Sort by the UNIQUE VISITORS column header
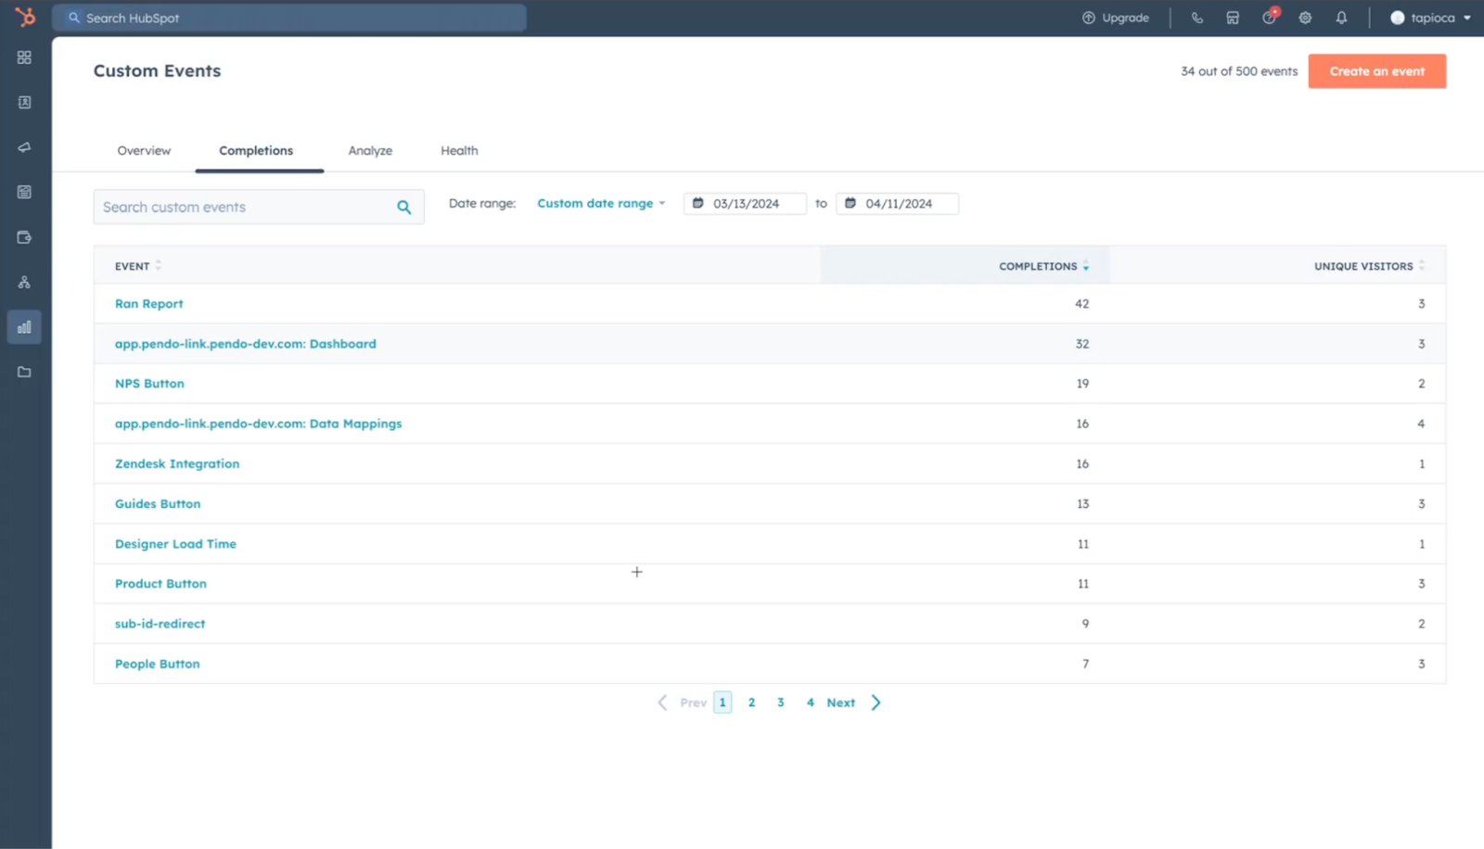Viewport: 1484px width, 849px height. point(1369,266)
